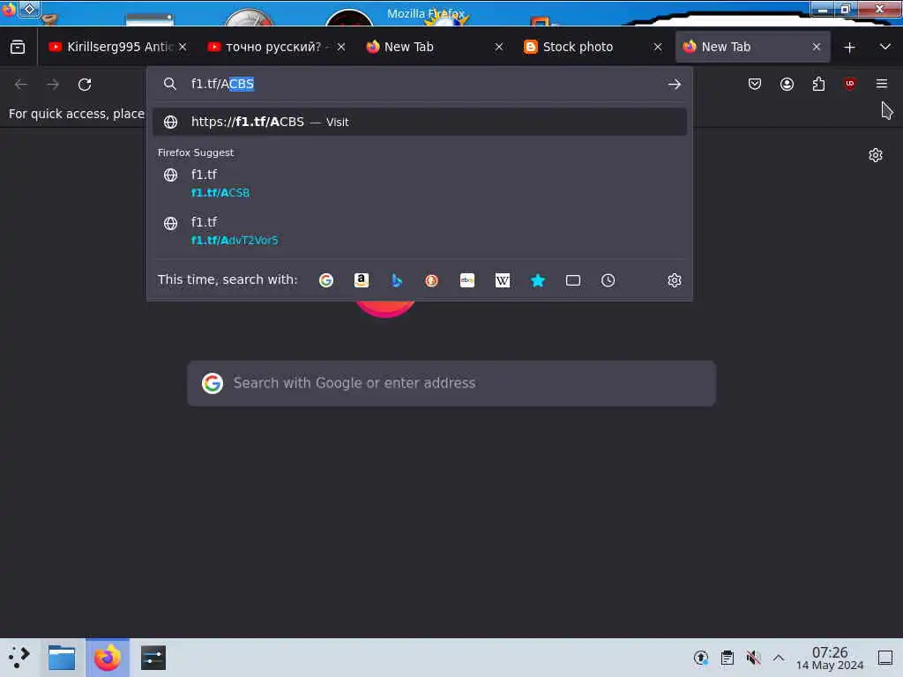
Task: Select f1.tf/AdvT2Vor5 suggestion
Action: pyautogui.click(x=419, y=231)
